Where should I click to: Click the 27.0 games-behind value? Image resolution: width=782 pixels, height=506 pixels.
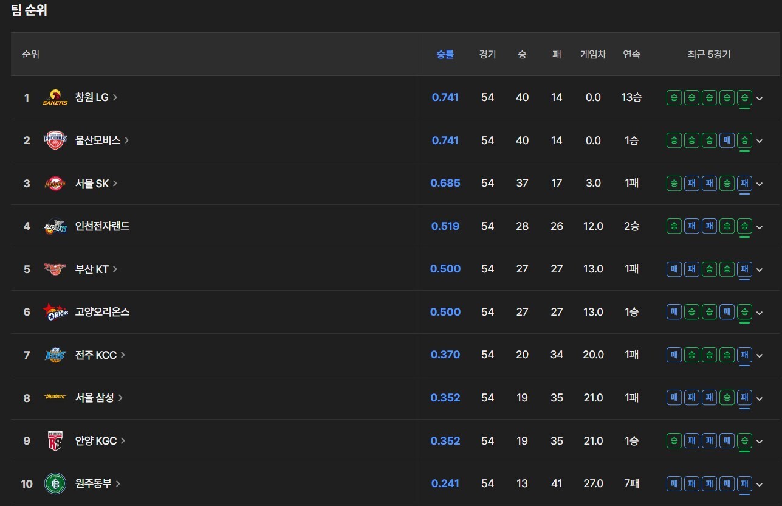tap(593, 483)
